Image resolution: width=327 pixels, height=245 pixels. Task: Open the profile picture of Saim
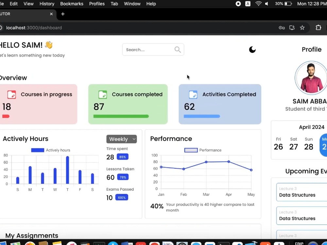click(311, 78)
